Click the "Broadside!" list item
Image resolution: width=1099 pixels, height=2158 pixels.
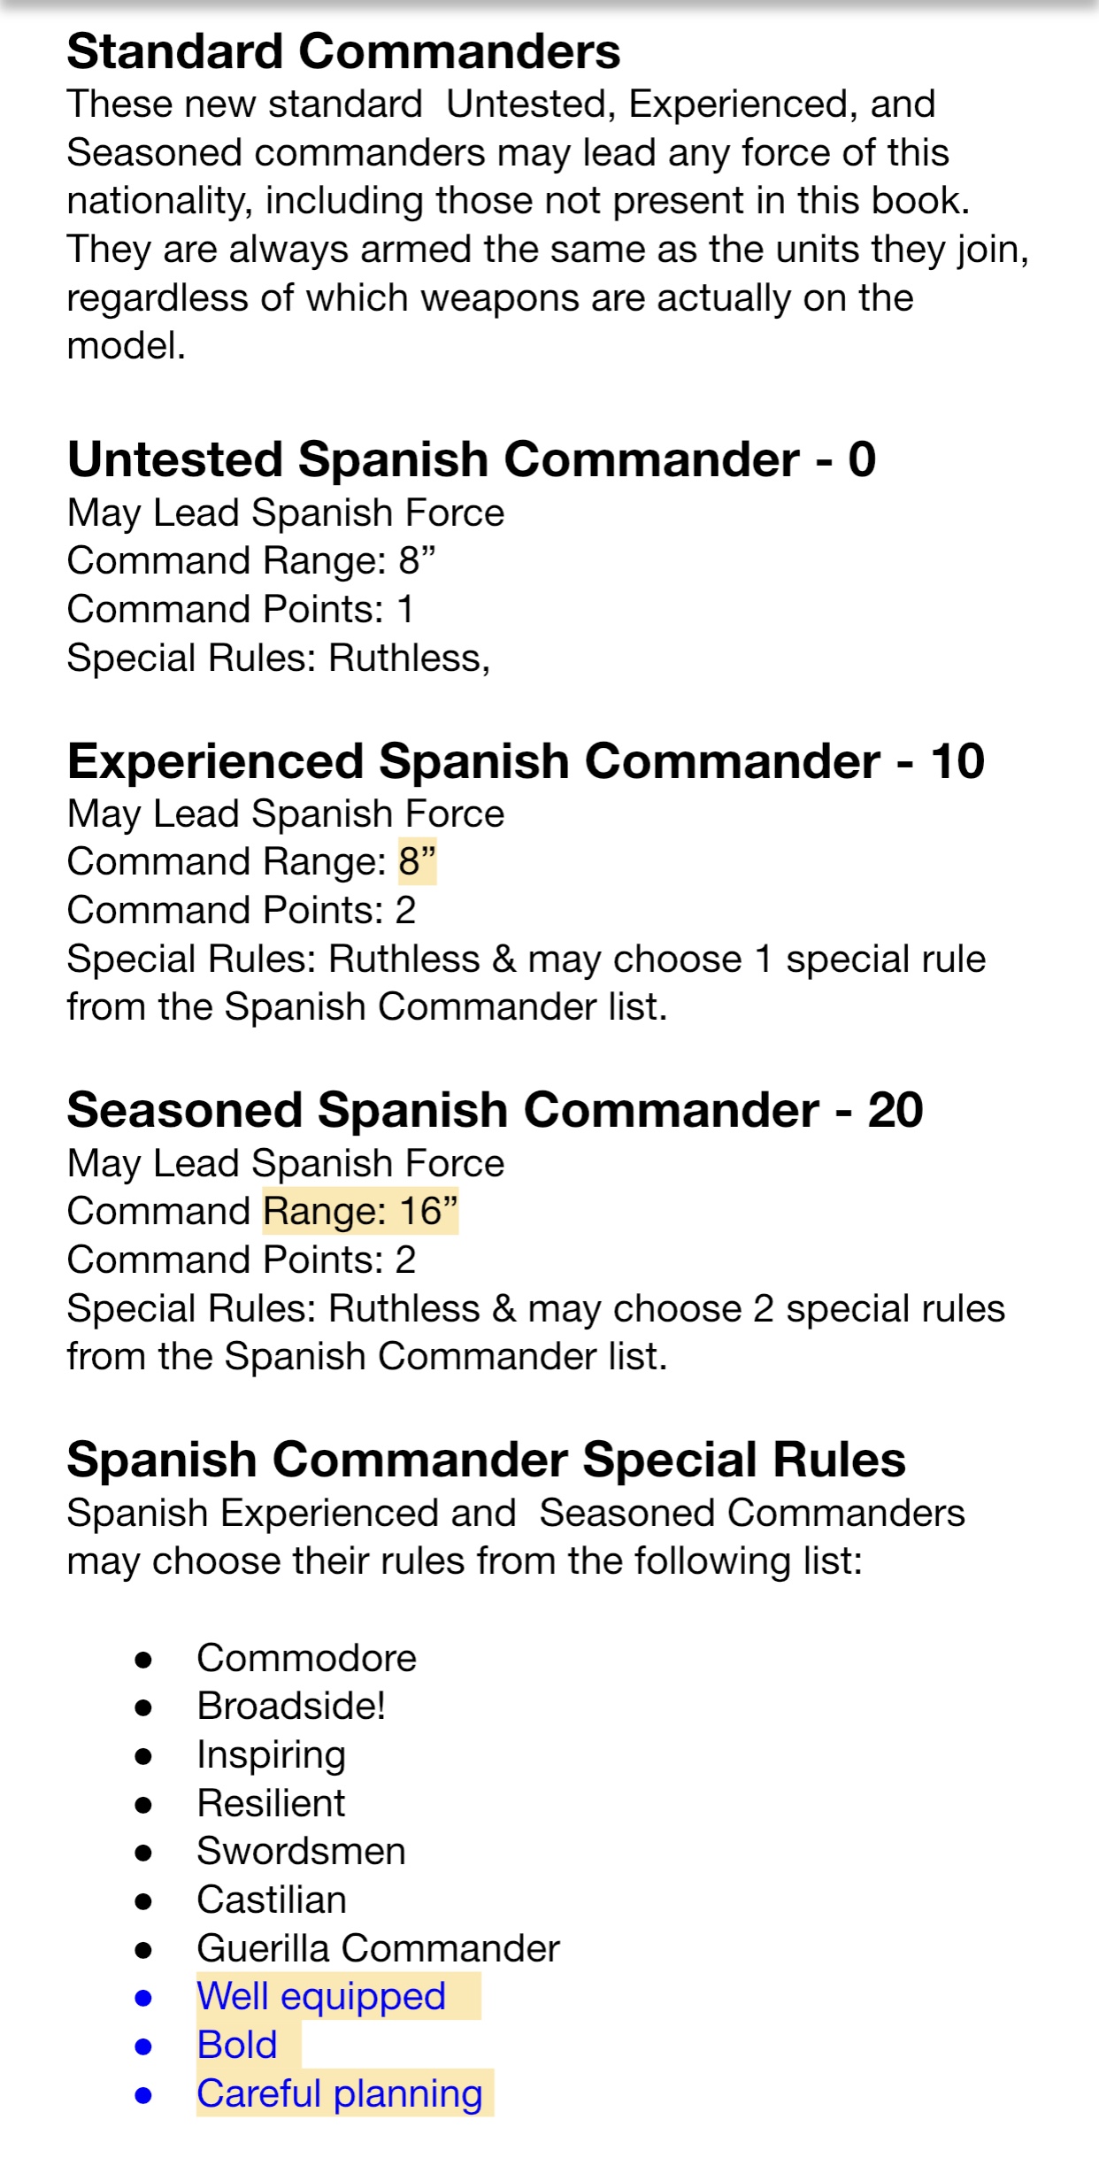(x=291, y=1706)
